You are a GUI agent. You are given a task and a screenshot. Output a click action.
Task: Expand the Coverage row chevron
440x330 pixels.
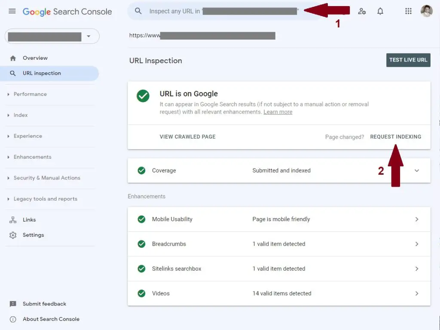click(417, 171)
